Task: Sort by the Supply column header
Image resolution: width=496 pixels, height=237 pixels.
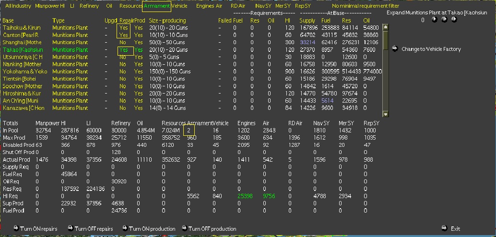Action: coord(307,21)
